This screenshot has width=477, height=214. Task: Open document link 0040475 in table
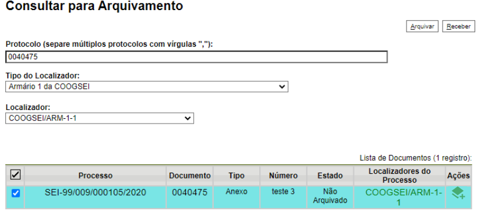(189, 192)
